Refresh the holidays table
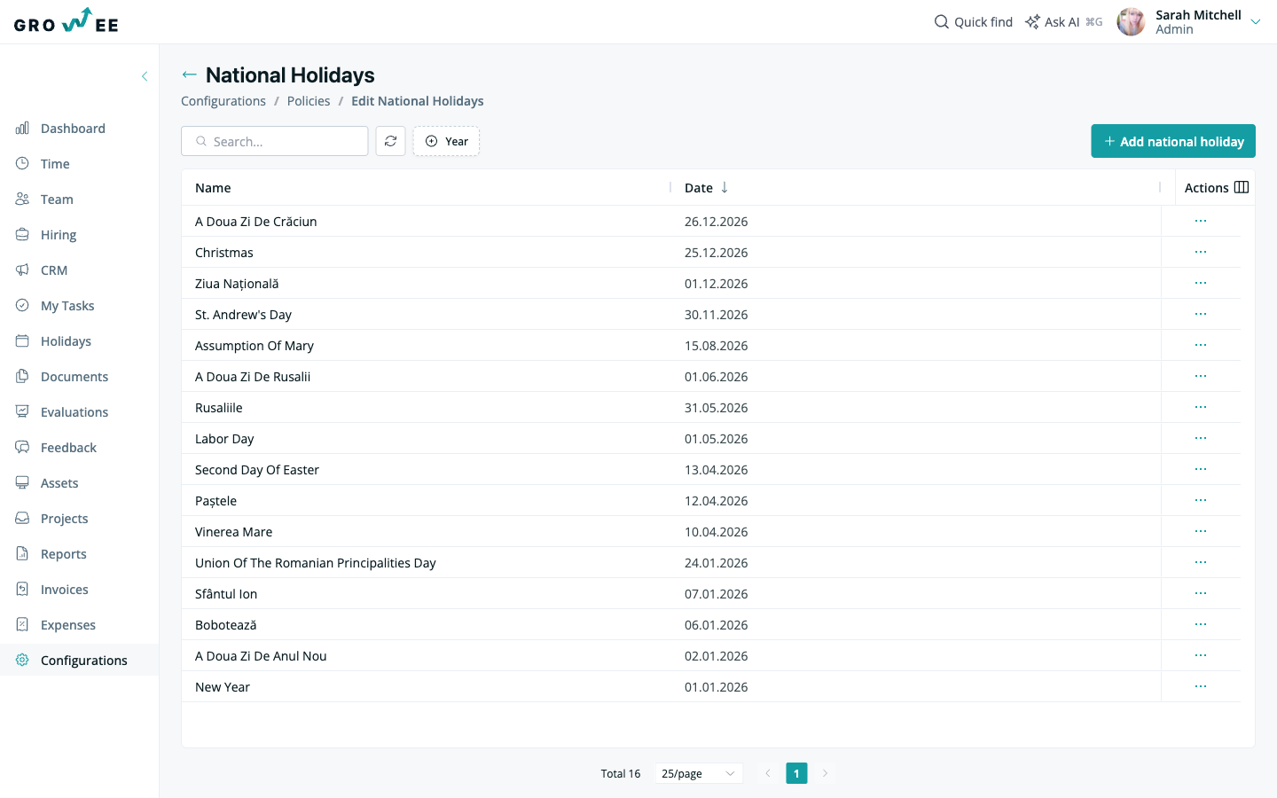The width and height of the screenshot is (1277, 798). coord(390,141)
